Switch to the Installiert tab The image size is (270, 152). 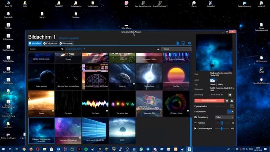35,43
